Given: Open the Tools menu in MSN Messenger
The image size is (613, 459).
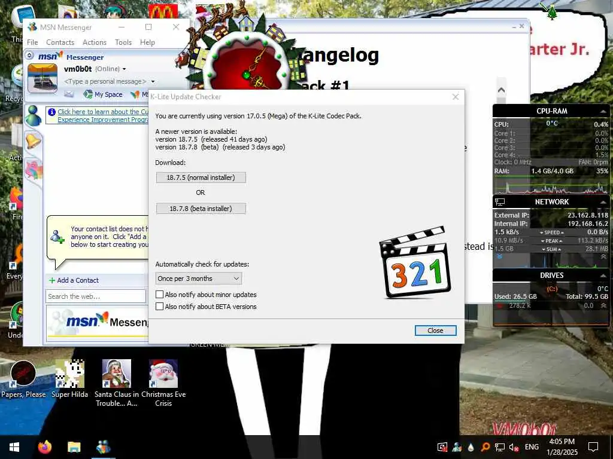Looking at the screenshot, I should coord(123,42).
